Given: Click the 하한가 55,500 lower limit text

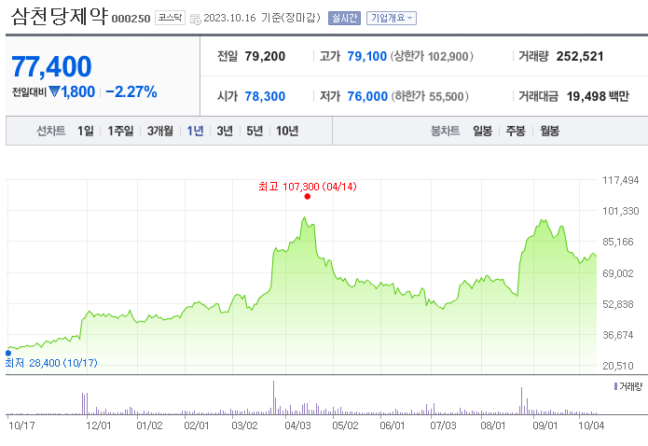Looking at the screenshot, I should coord(430,96).
